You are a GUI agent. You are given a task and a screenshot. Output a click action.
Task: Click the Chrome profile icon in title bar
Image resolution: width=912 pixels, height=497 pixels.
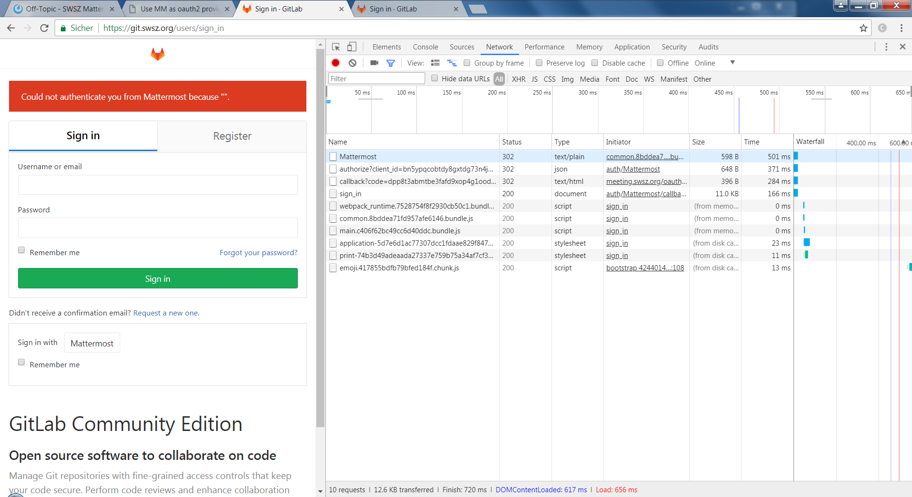click(x=841, y=5)
